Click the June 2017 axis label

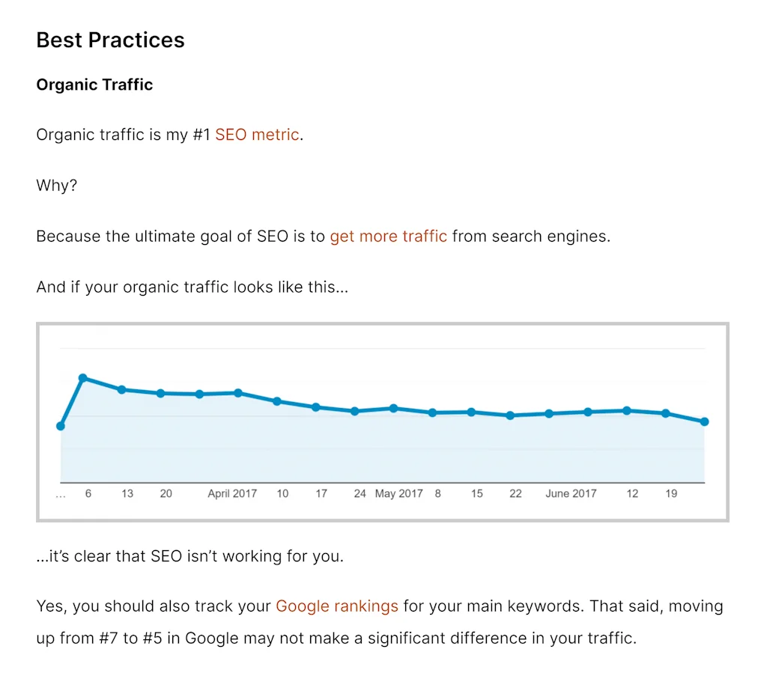point(571,493)
